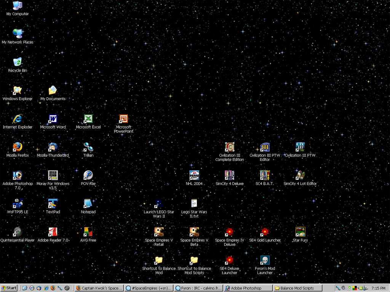Open the Start menu
The width and height of the screenshot is (390, 292).
(9, 288)
